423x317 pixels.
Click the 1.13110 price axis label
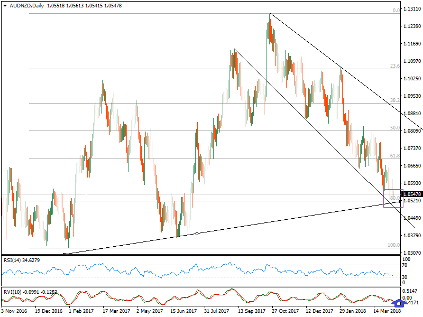tap(412, 9)
